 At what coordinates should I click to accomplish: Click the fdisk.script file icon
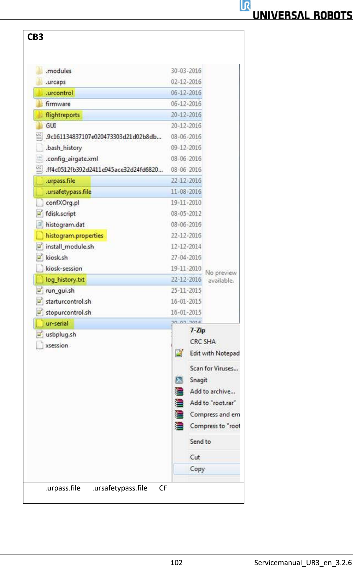click(x=40, y=214)
